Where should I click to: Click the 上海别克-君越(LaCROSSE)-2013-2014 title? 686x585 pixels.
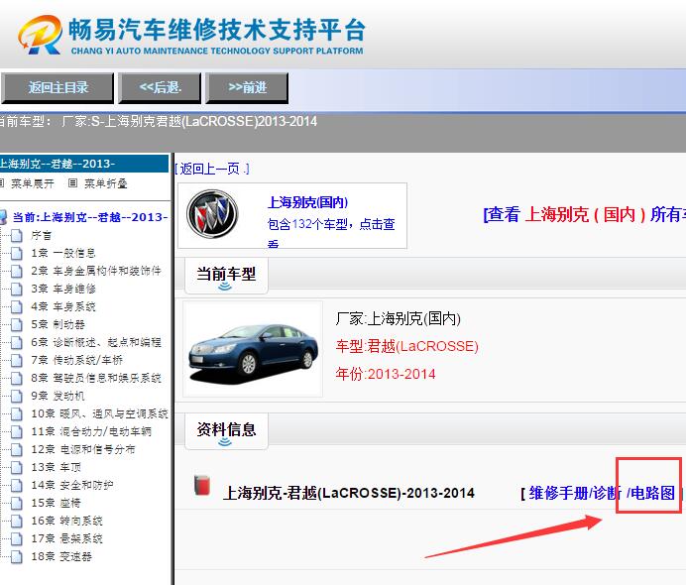click(349, 493)
